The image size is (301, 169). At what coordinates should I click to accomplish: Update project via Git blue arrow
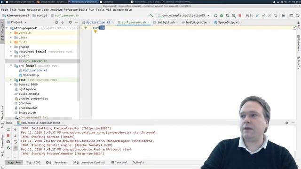coord(257,15)
